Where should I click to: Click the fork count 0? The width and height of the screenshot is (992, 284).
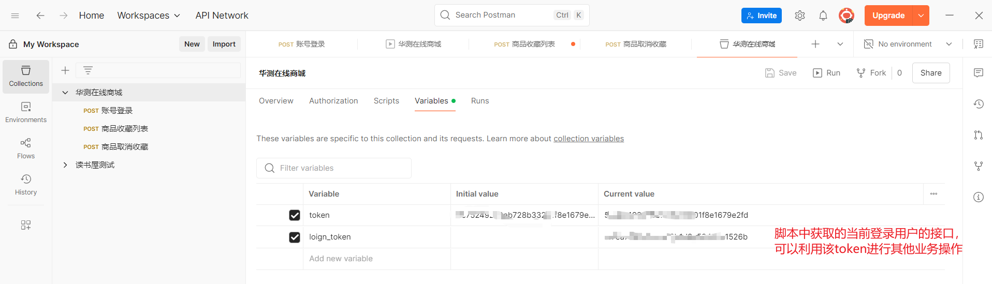[x=899, y=73]
